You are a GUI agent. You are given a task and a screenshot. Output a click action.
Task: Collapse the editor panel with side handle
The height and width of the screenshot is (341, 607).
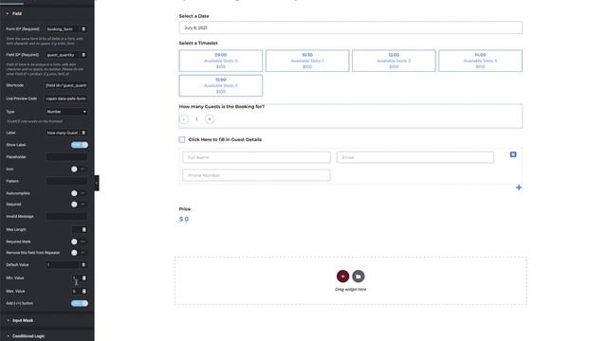pyautogui.click(x=97, y=183)
